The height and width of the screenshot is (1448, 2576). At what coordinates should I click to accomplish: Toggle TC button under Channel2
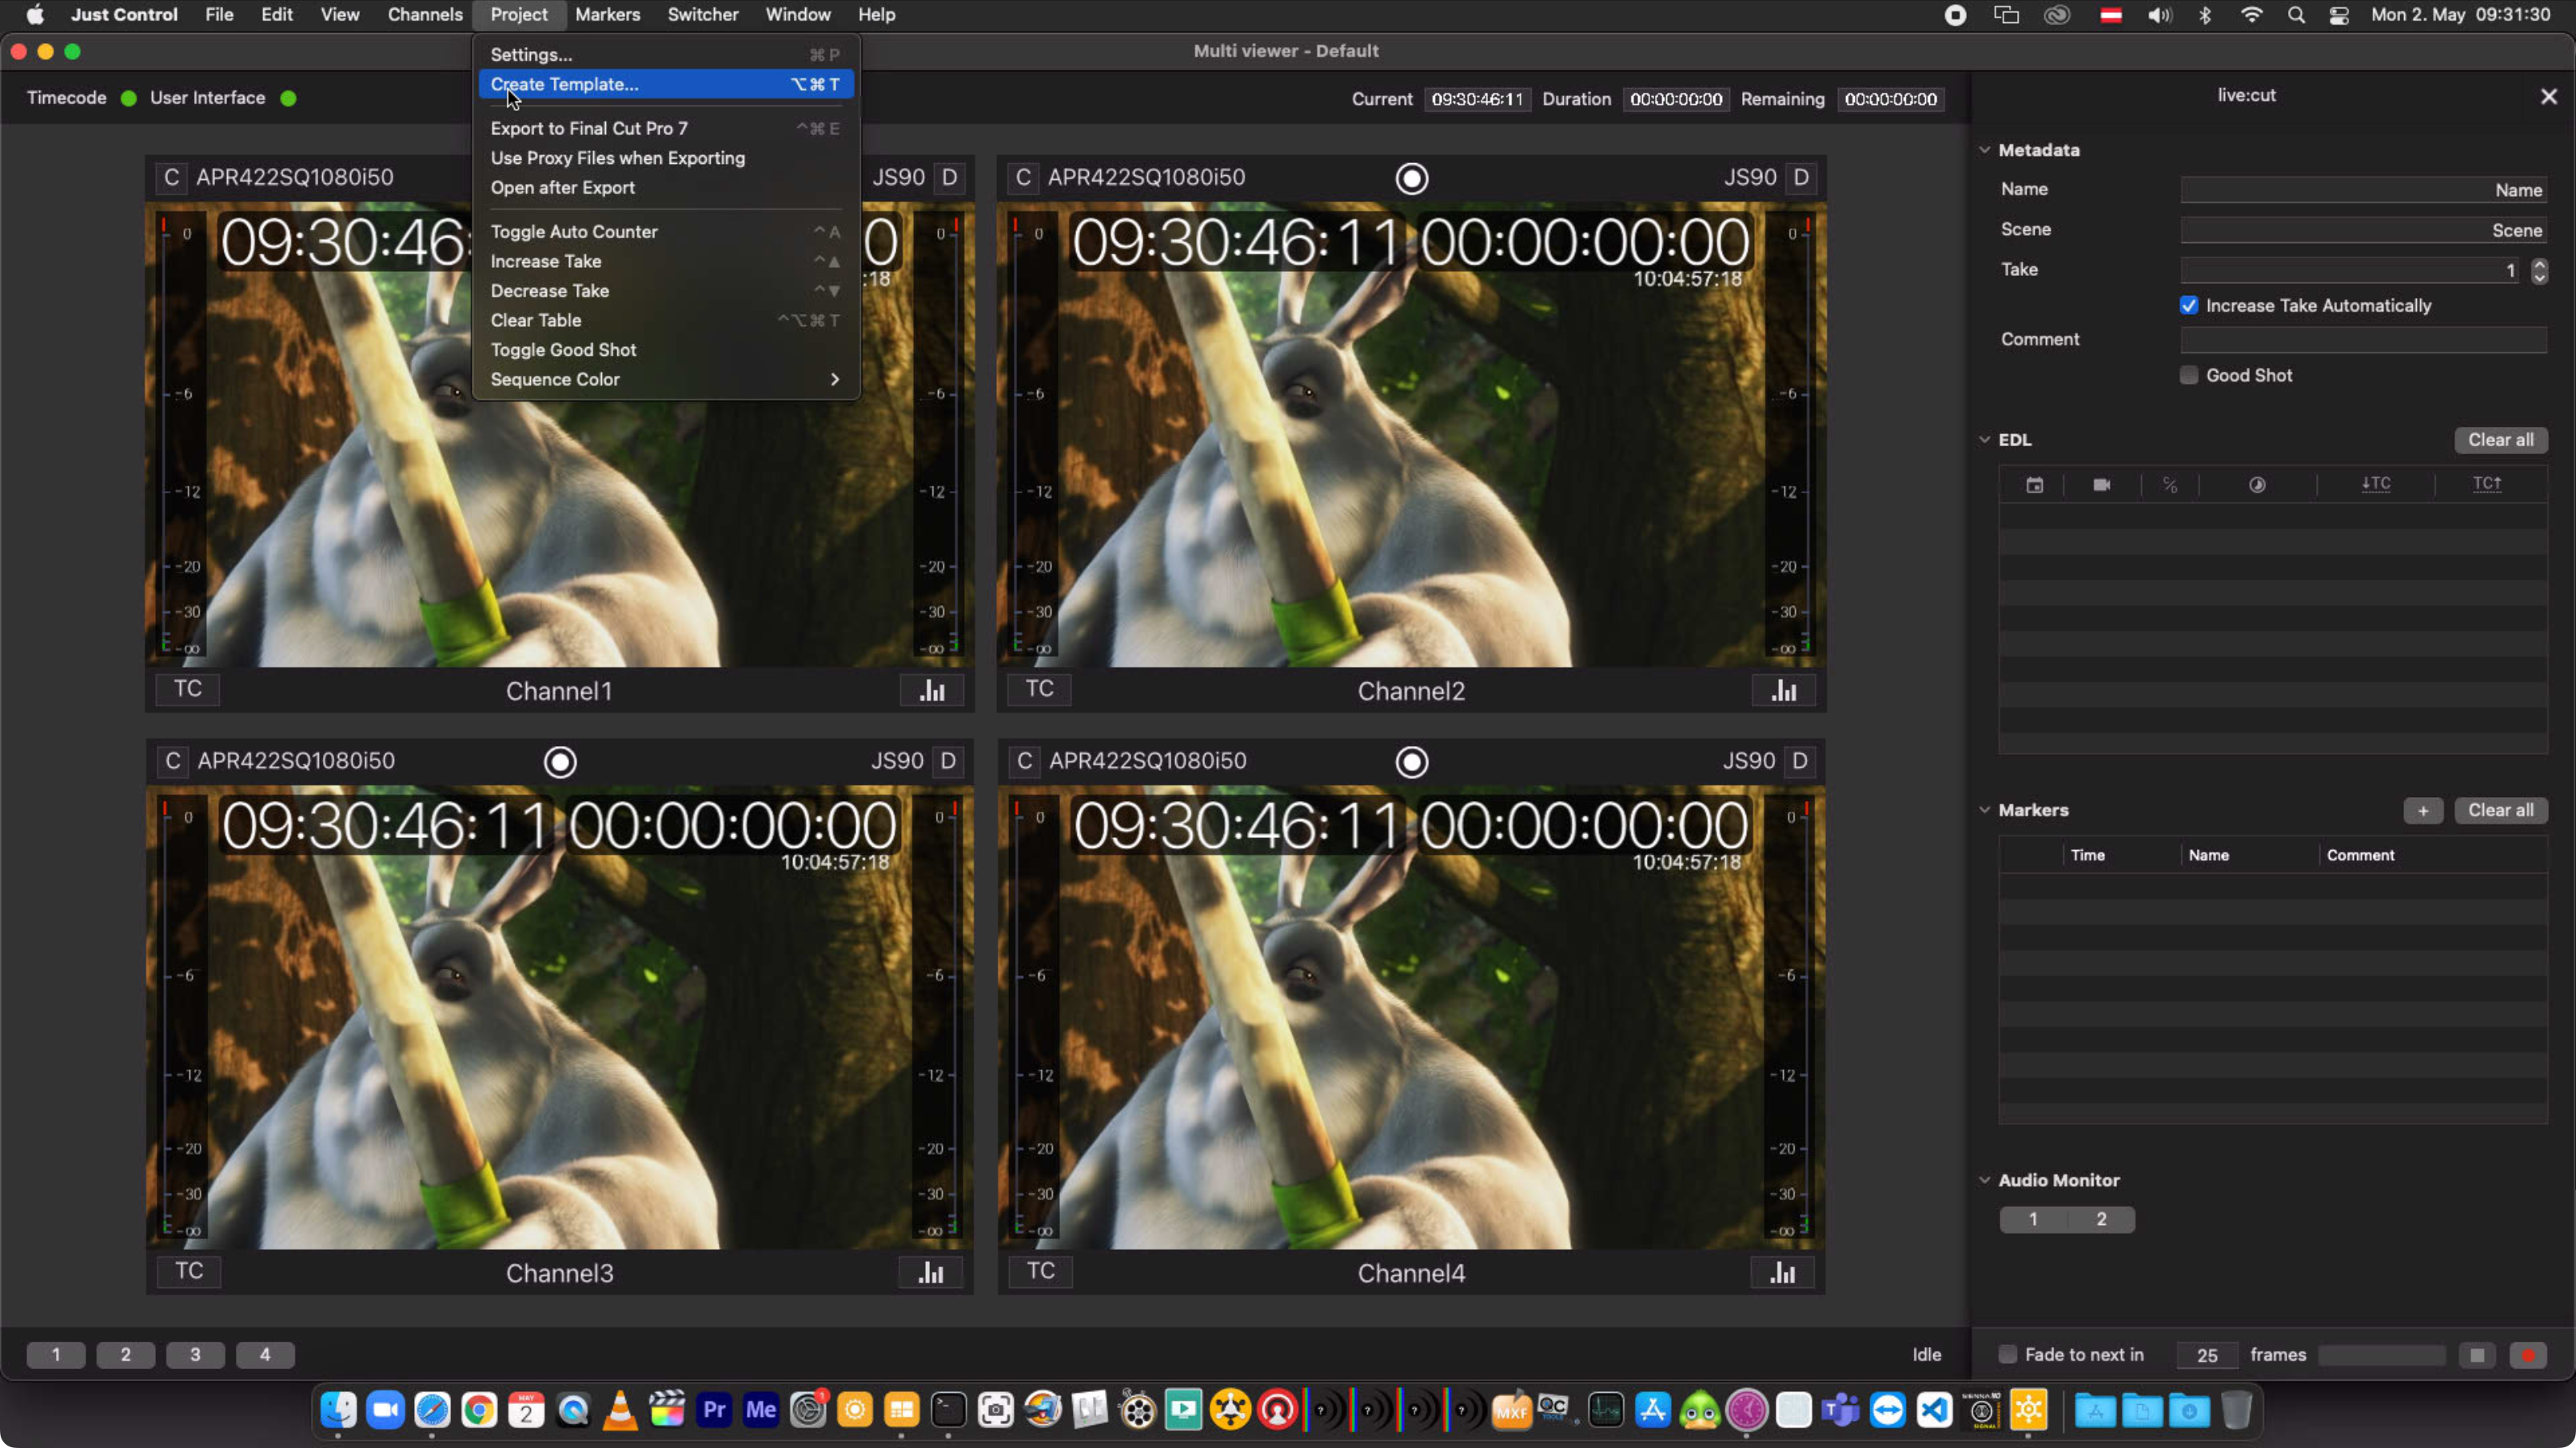pos(1040,689)
